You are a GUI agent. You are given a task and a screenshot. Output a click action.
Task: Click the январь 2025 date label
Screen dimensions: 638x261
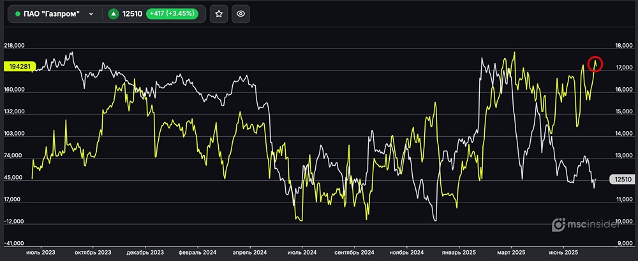(459, 252)
